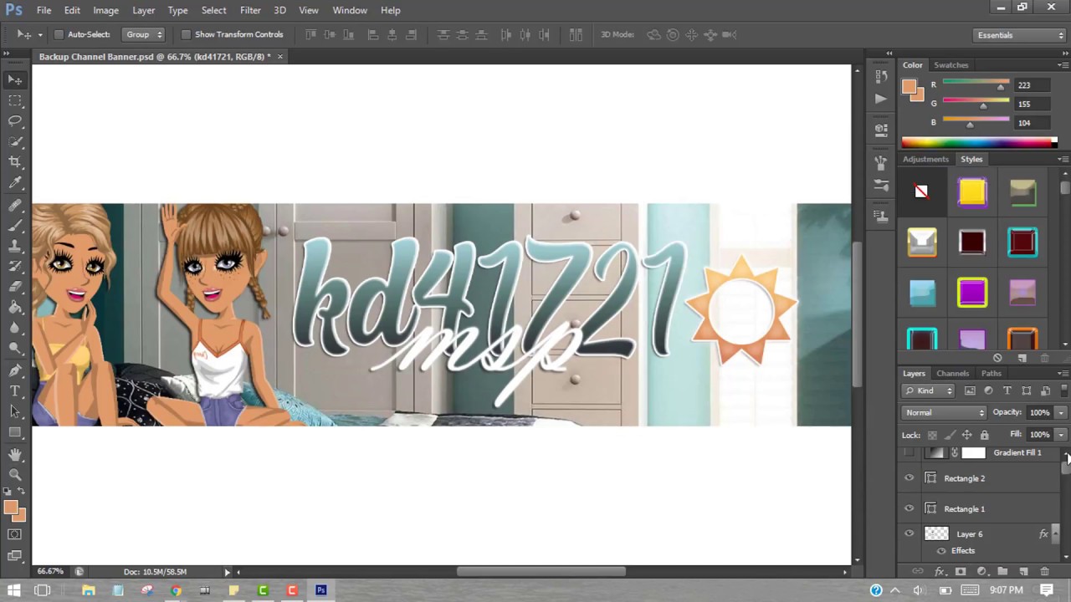Viewport: 1071px width, 602px height.
Task: Toggle lock transparent pixels
Action: pos(932,435)
